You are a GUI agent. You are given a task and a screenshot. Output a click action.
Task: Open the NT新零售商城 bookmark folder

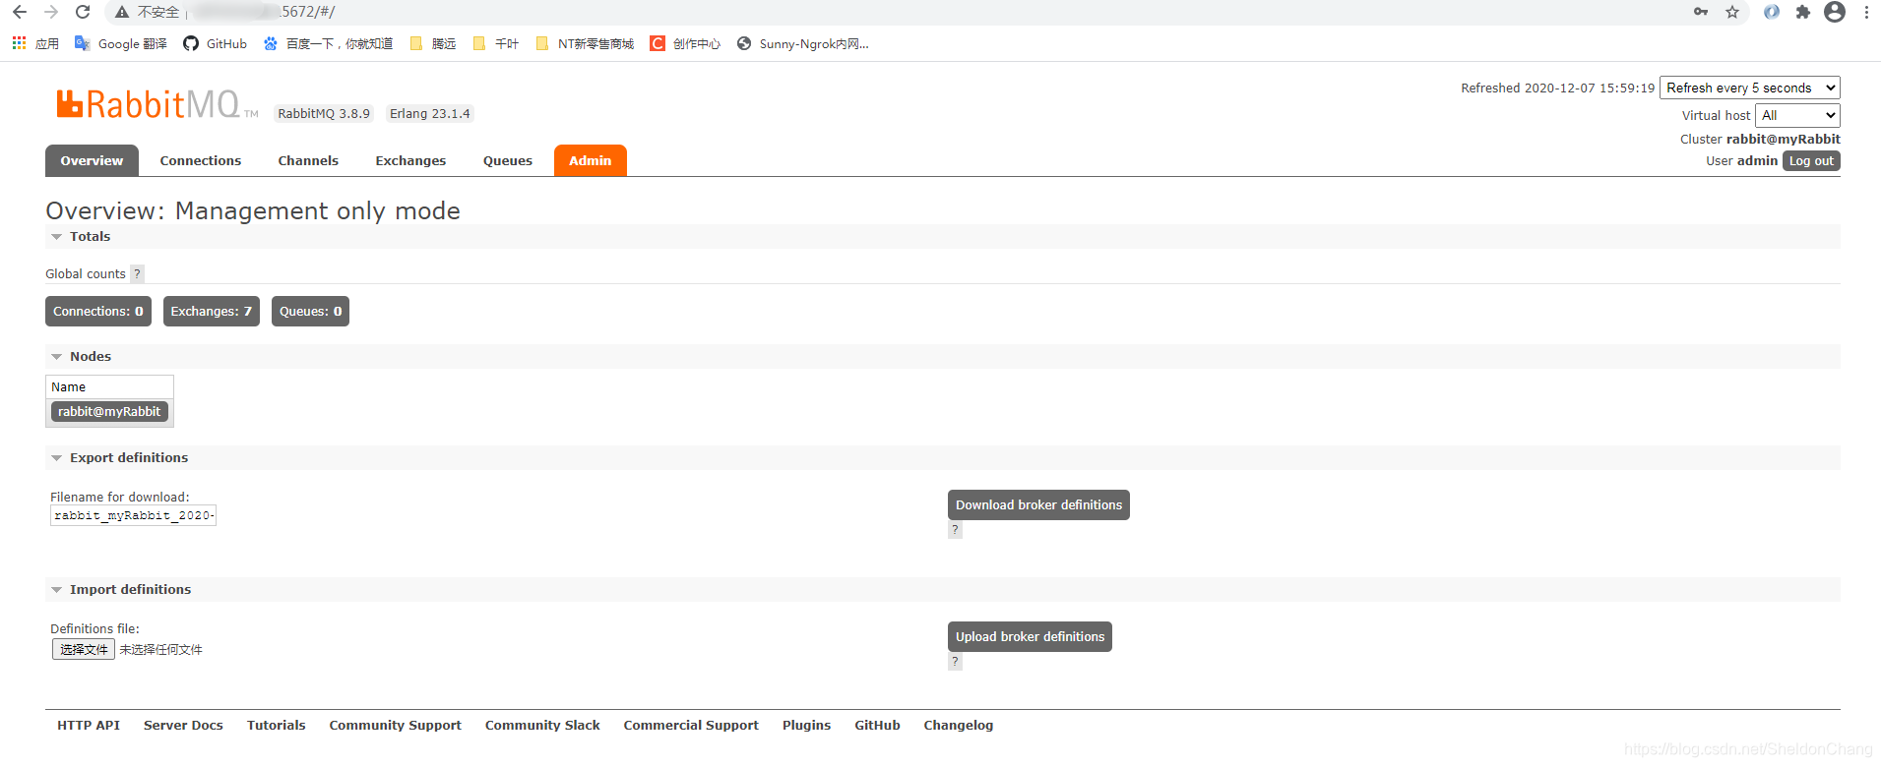[585, 43]
